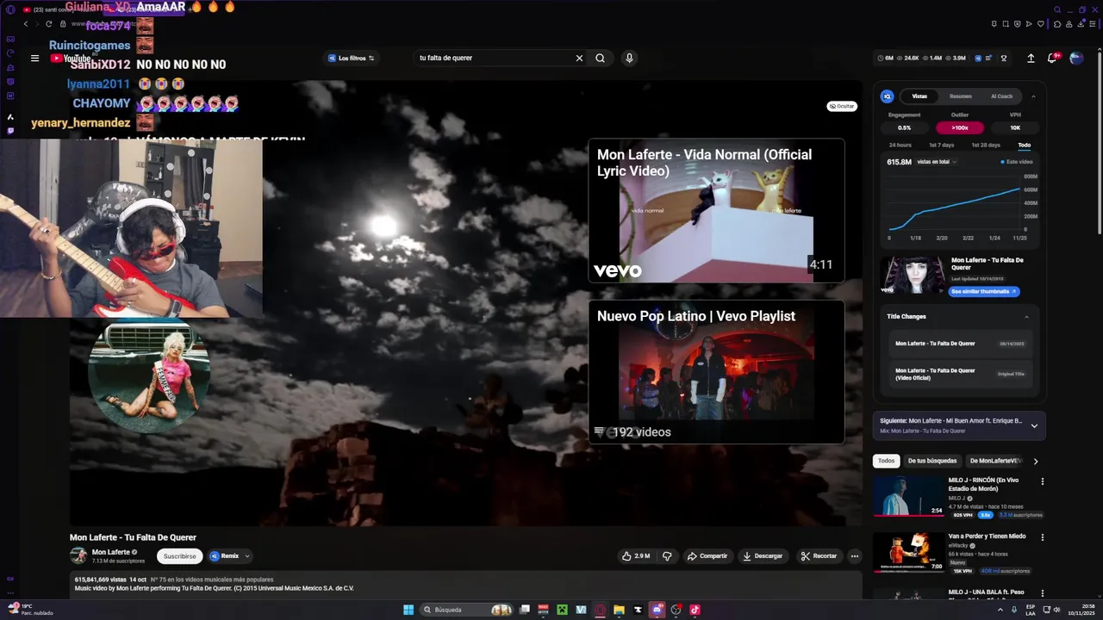Collapse the Title Changes section
1103x620 pixels.
pyautogui.click(x=1026, y=317)
